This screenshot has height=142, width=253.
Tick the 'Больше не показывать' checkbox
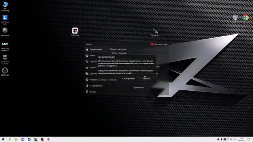point(99,80)
